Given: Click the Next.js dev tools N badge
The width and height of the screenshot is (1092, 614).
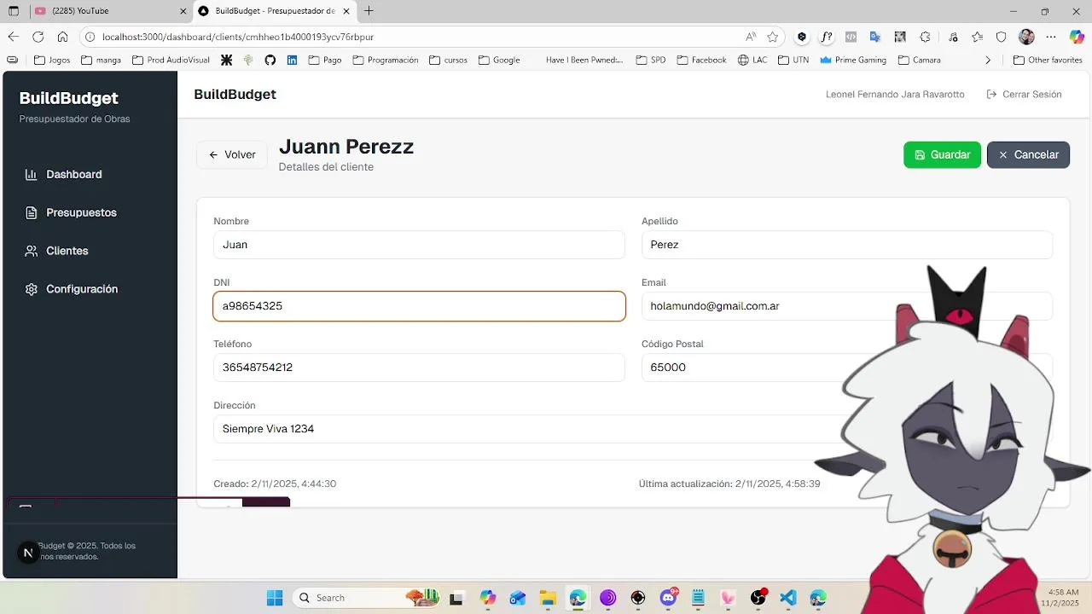Looking at the screenshot, I should 28,553.
